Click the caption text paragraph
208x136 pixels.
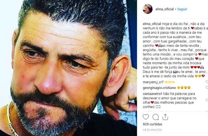pyautogui.click(x=175, y=50)
